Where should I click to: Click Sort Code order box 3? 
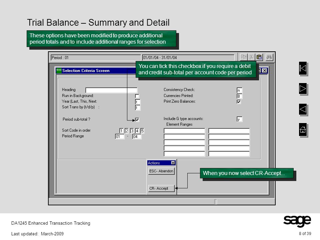[x=132, y=131]
